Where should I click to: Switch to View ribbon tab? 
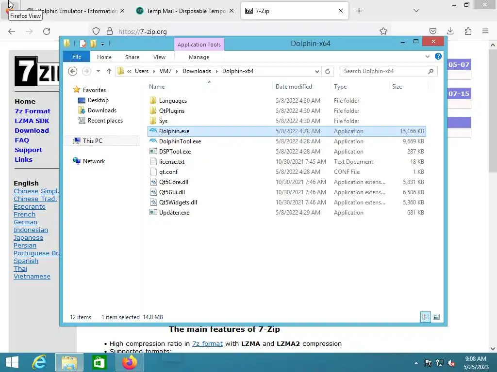point(159,57)
